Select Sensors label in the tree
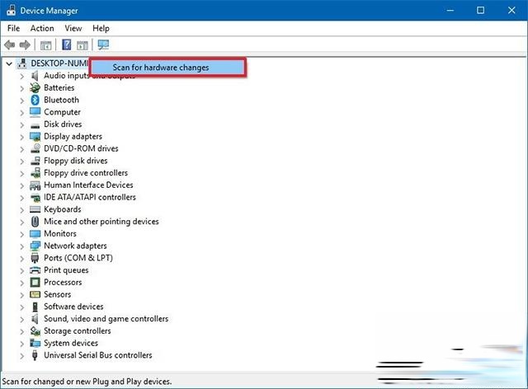This screenshot has width=528, height=389. [x=58, y=294]
